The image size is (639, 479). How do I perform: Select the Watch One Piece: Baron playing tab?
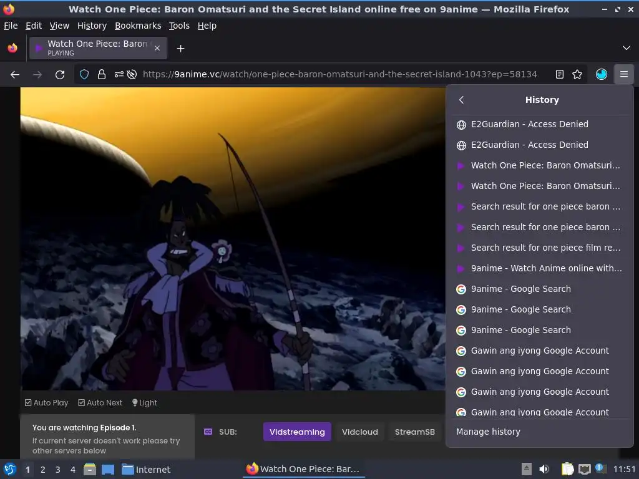98,48
